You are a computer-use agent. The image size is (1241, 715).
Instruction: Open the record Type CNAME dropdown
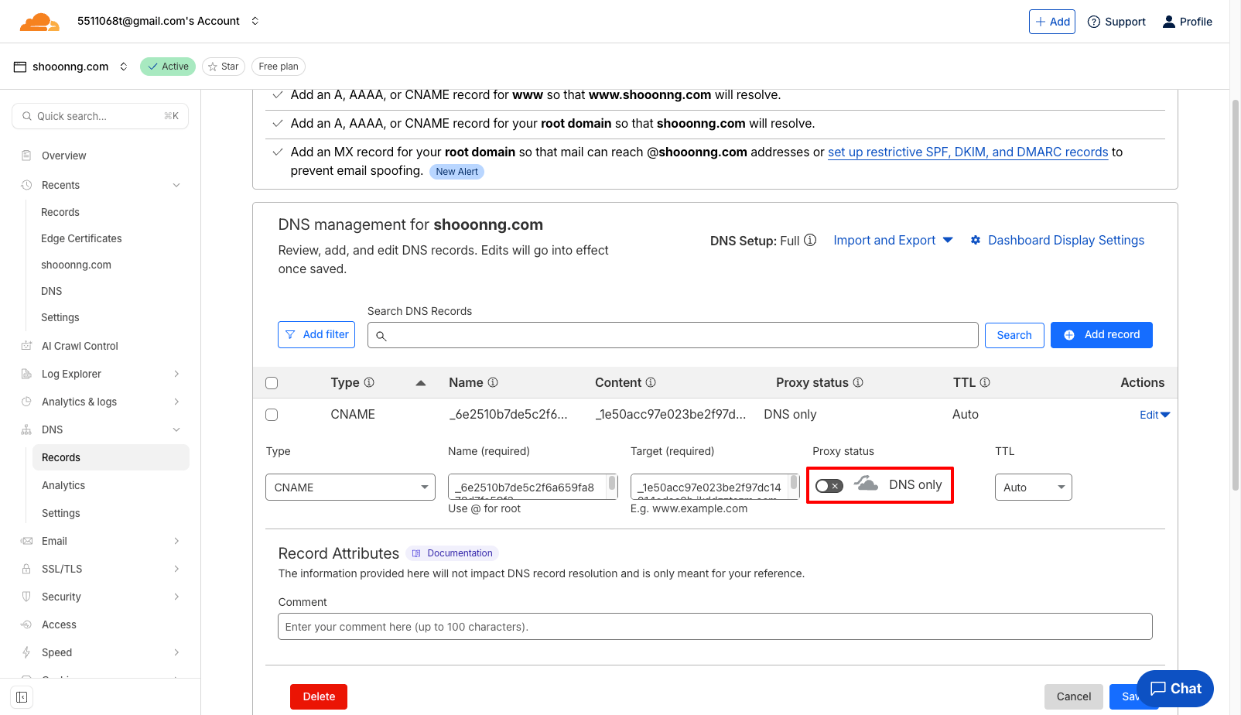(350, 487)
